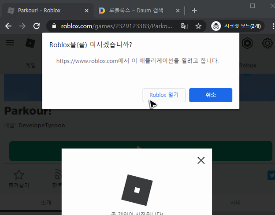This screenshot has width=275, height=215.
Task: Go forward with the forward arrow
Action: (x=22, y=26)
